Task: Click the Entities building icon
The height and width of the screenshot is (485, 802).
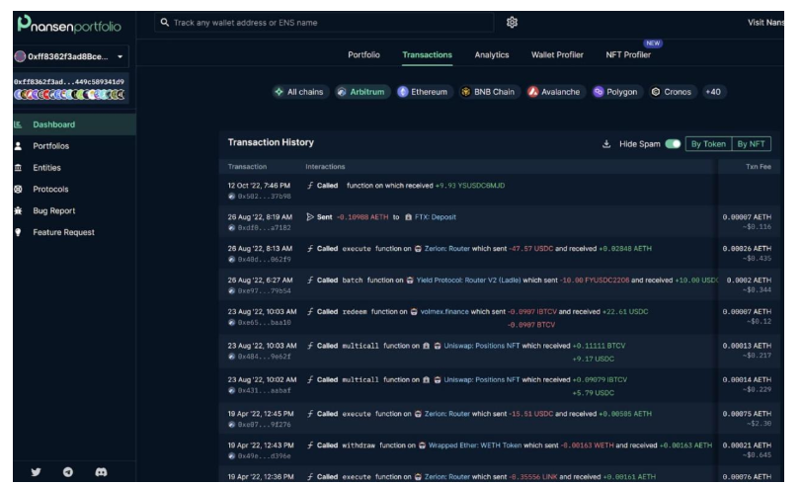Action: click(18, 167)
